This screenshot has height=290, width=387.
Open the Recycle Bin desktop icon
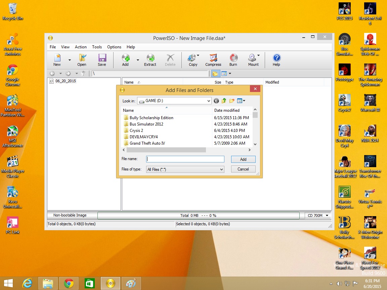point(12,12)
